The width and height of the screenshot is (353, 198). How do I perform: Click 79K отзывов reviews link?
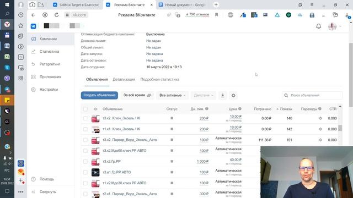[x=197, y=15]
